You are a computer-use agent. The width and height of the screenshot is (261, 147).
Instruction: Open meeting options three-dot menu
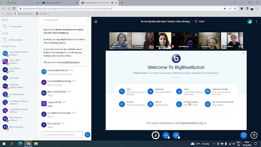pos(257,22)
